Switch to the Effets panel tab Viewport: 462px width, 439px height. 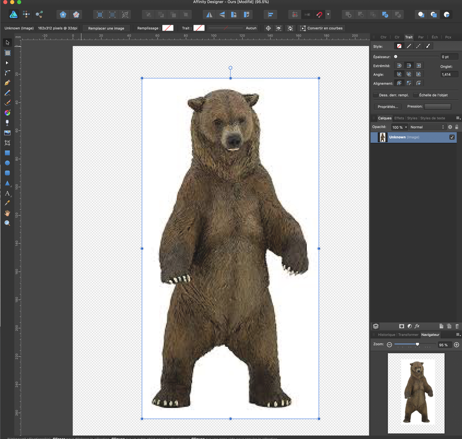click(399, 118)
